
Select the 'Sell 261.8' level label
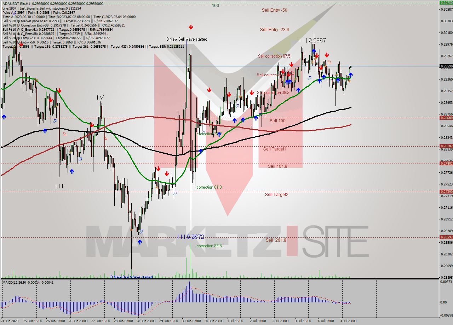point(276,240)
